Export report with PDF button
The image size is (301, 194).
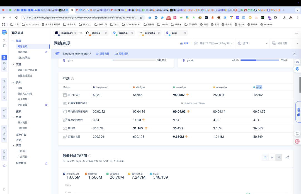tap(184, 43)
